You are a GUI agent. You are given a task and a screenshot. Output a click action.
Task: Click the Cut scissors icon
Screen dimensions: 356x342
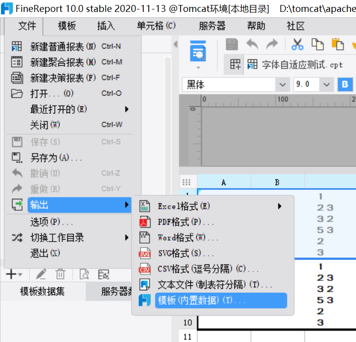(x=297, y=44)
